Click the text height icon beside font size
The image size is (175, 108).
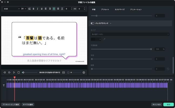tap(29, 9)
